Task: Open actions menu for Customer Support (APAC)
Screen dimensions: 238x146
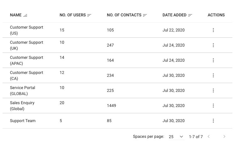Action: point(213,60)
